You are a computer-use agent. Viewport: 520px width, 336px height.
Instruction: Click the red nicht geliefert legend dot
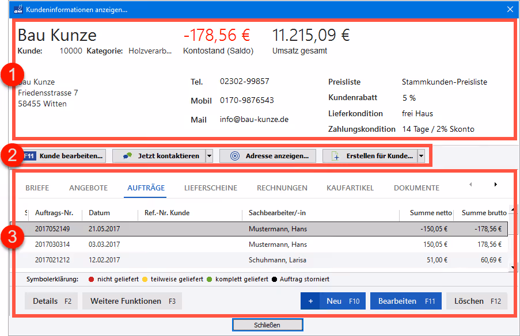point(91,280)
